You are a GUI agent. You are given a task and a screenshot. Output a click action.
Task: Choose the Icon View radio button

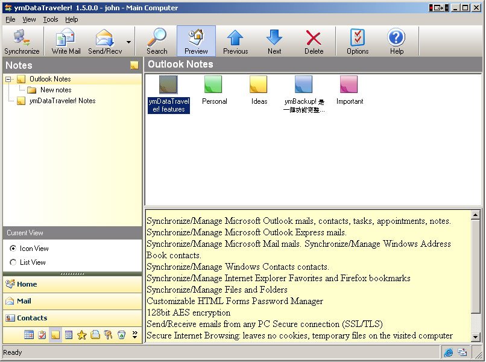point(13,249)
